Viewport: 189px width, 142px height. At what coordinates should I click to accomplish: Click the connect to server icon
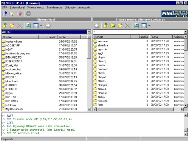pyautogui.click(x=5, y=14)
